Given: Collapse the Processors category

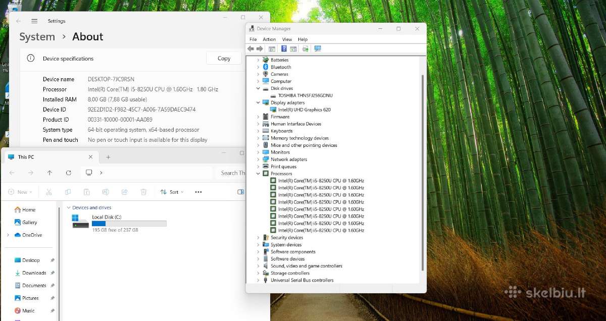Looking at the screenshot, I should pos(258,174).
